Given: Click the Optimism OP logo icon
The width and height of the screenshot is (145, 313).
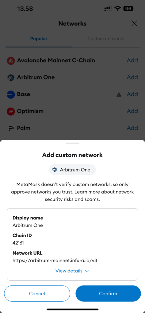Looking at the screenshot, I should point(11,111).
